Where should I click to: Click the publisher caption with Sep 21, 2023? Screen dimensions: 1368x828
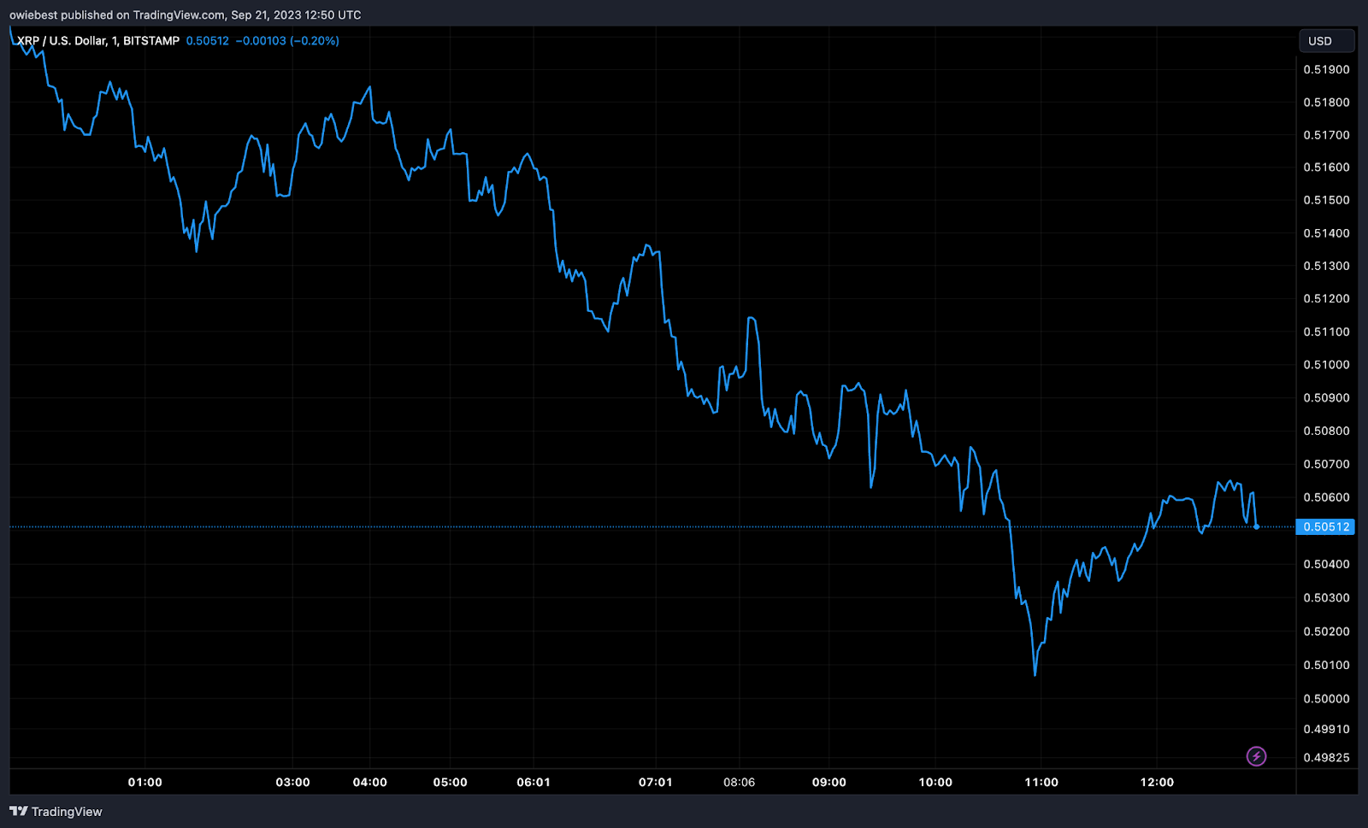(186, 15)
